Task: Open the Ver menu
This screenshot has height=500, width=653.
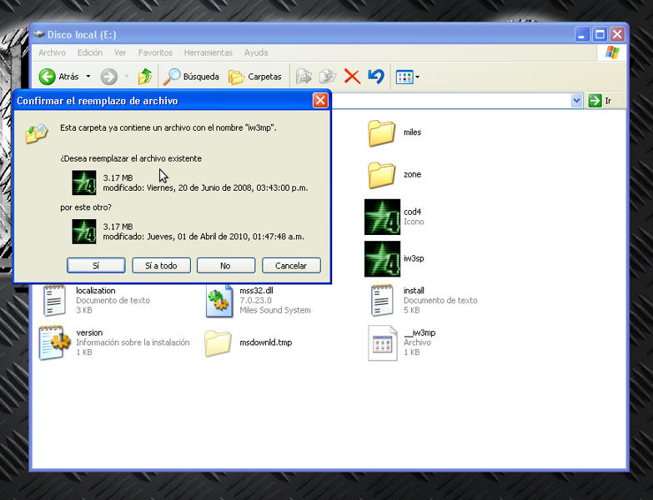Action: (x=120, y=52)
